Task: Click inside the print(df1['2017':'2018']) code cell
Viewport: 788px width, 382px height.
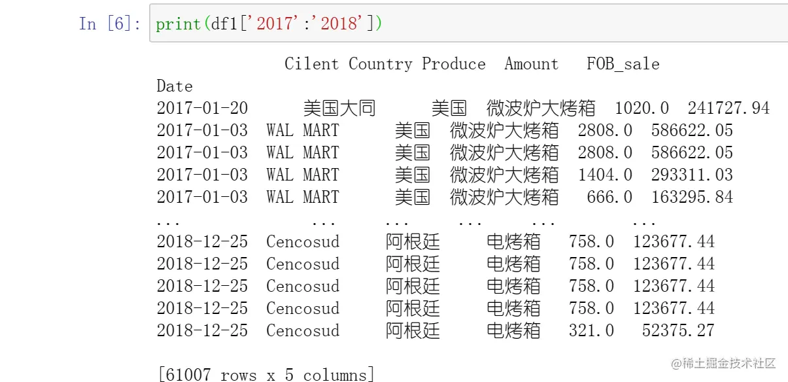Action: [x=468, y=24]
